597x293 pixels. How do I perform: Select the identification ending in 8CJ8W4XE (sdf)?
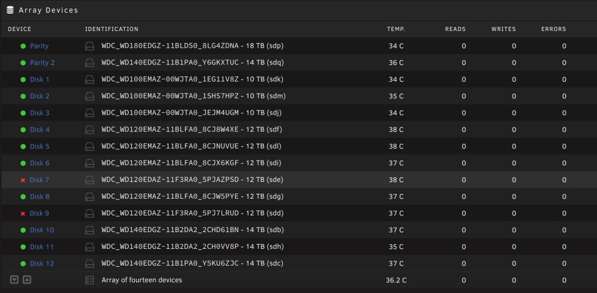(192, 129)
